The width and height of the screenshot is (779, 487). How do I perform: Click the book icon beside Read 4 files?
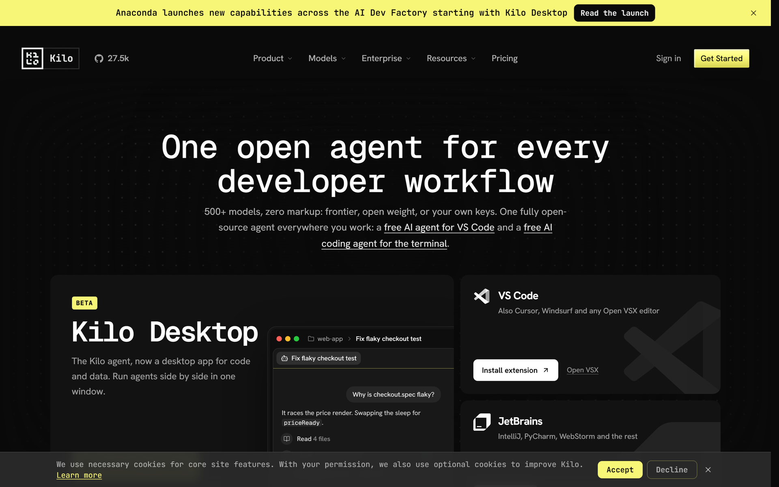(x=287, y=439)
